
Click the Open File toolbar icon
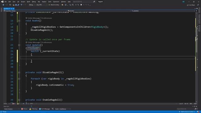14,5
